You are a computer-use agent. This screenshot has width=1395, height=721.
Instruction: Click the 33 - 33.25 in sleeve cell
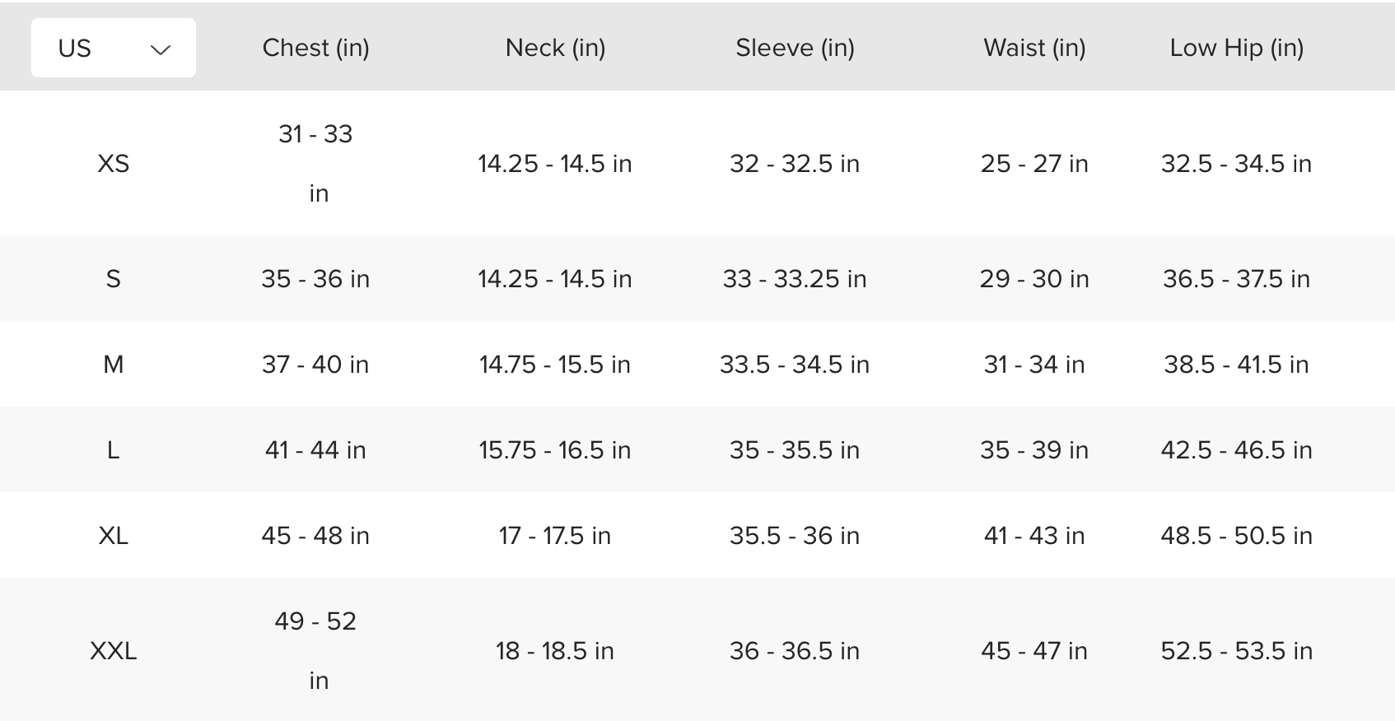(795, 279)
